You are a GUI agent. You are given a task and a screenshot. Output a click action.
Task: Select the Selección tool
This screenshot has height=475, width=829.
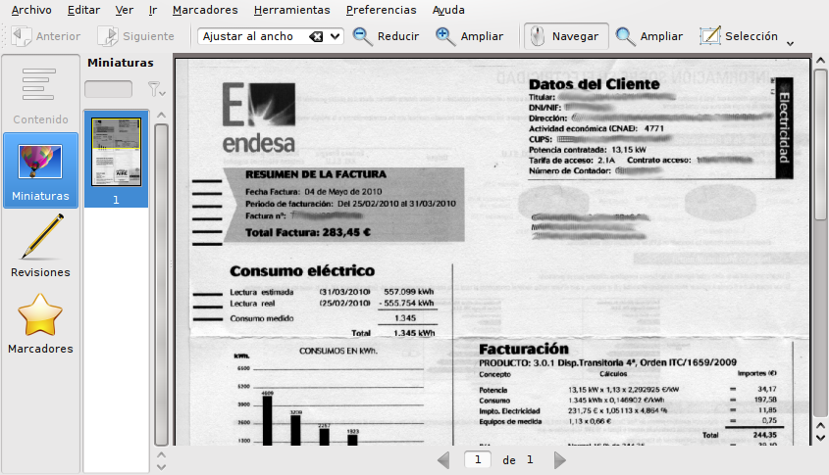[x=739, y=36]
